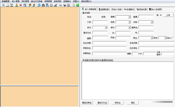
Task: Click the chat bubbles toolbar icon
Action: (74, 5)
